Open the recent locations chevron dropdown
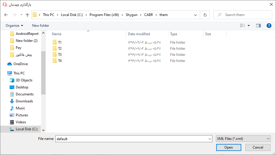Image resolution: width=276 pixels, height=155 pixels. [21, 15]
